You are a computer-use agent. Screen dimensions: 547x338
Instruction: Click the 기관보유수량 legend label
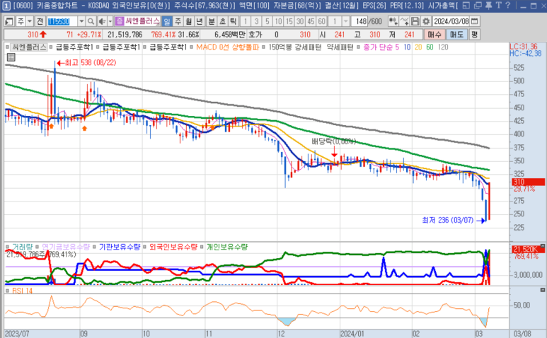[120, 247]
